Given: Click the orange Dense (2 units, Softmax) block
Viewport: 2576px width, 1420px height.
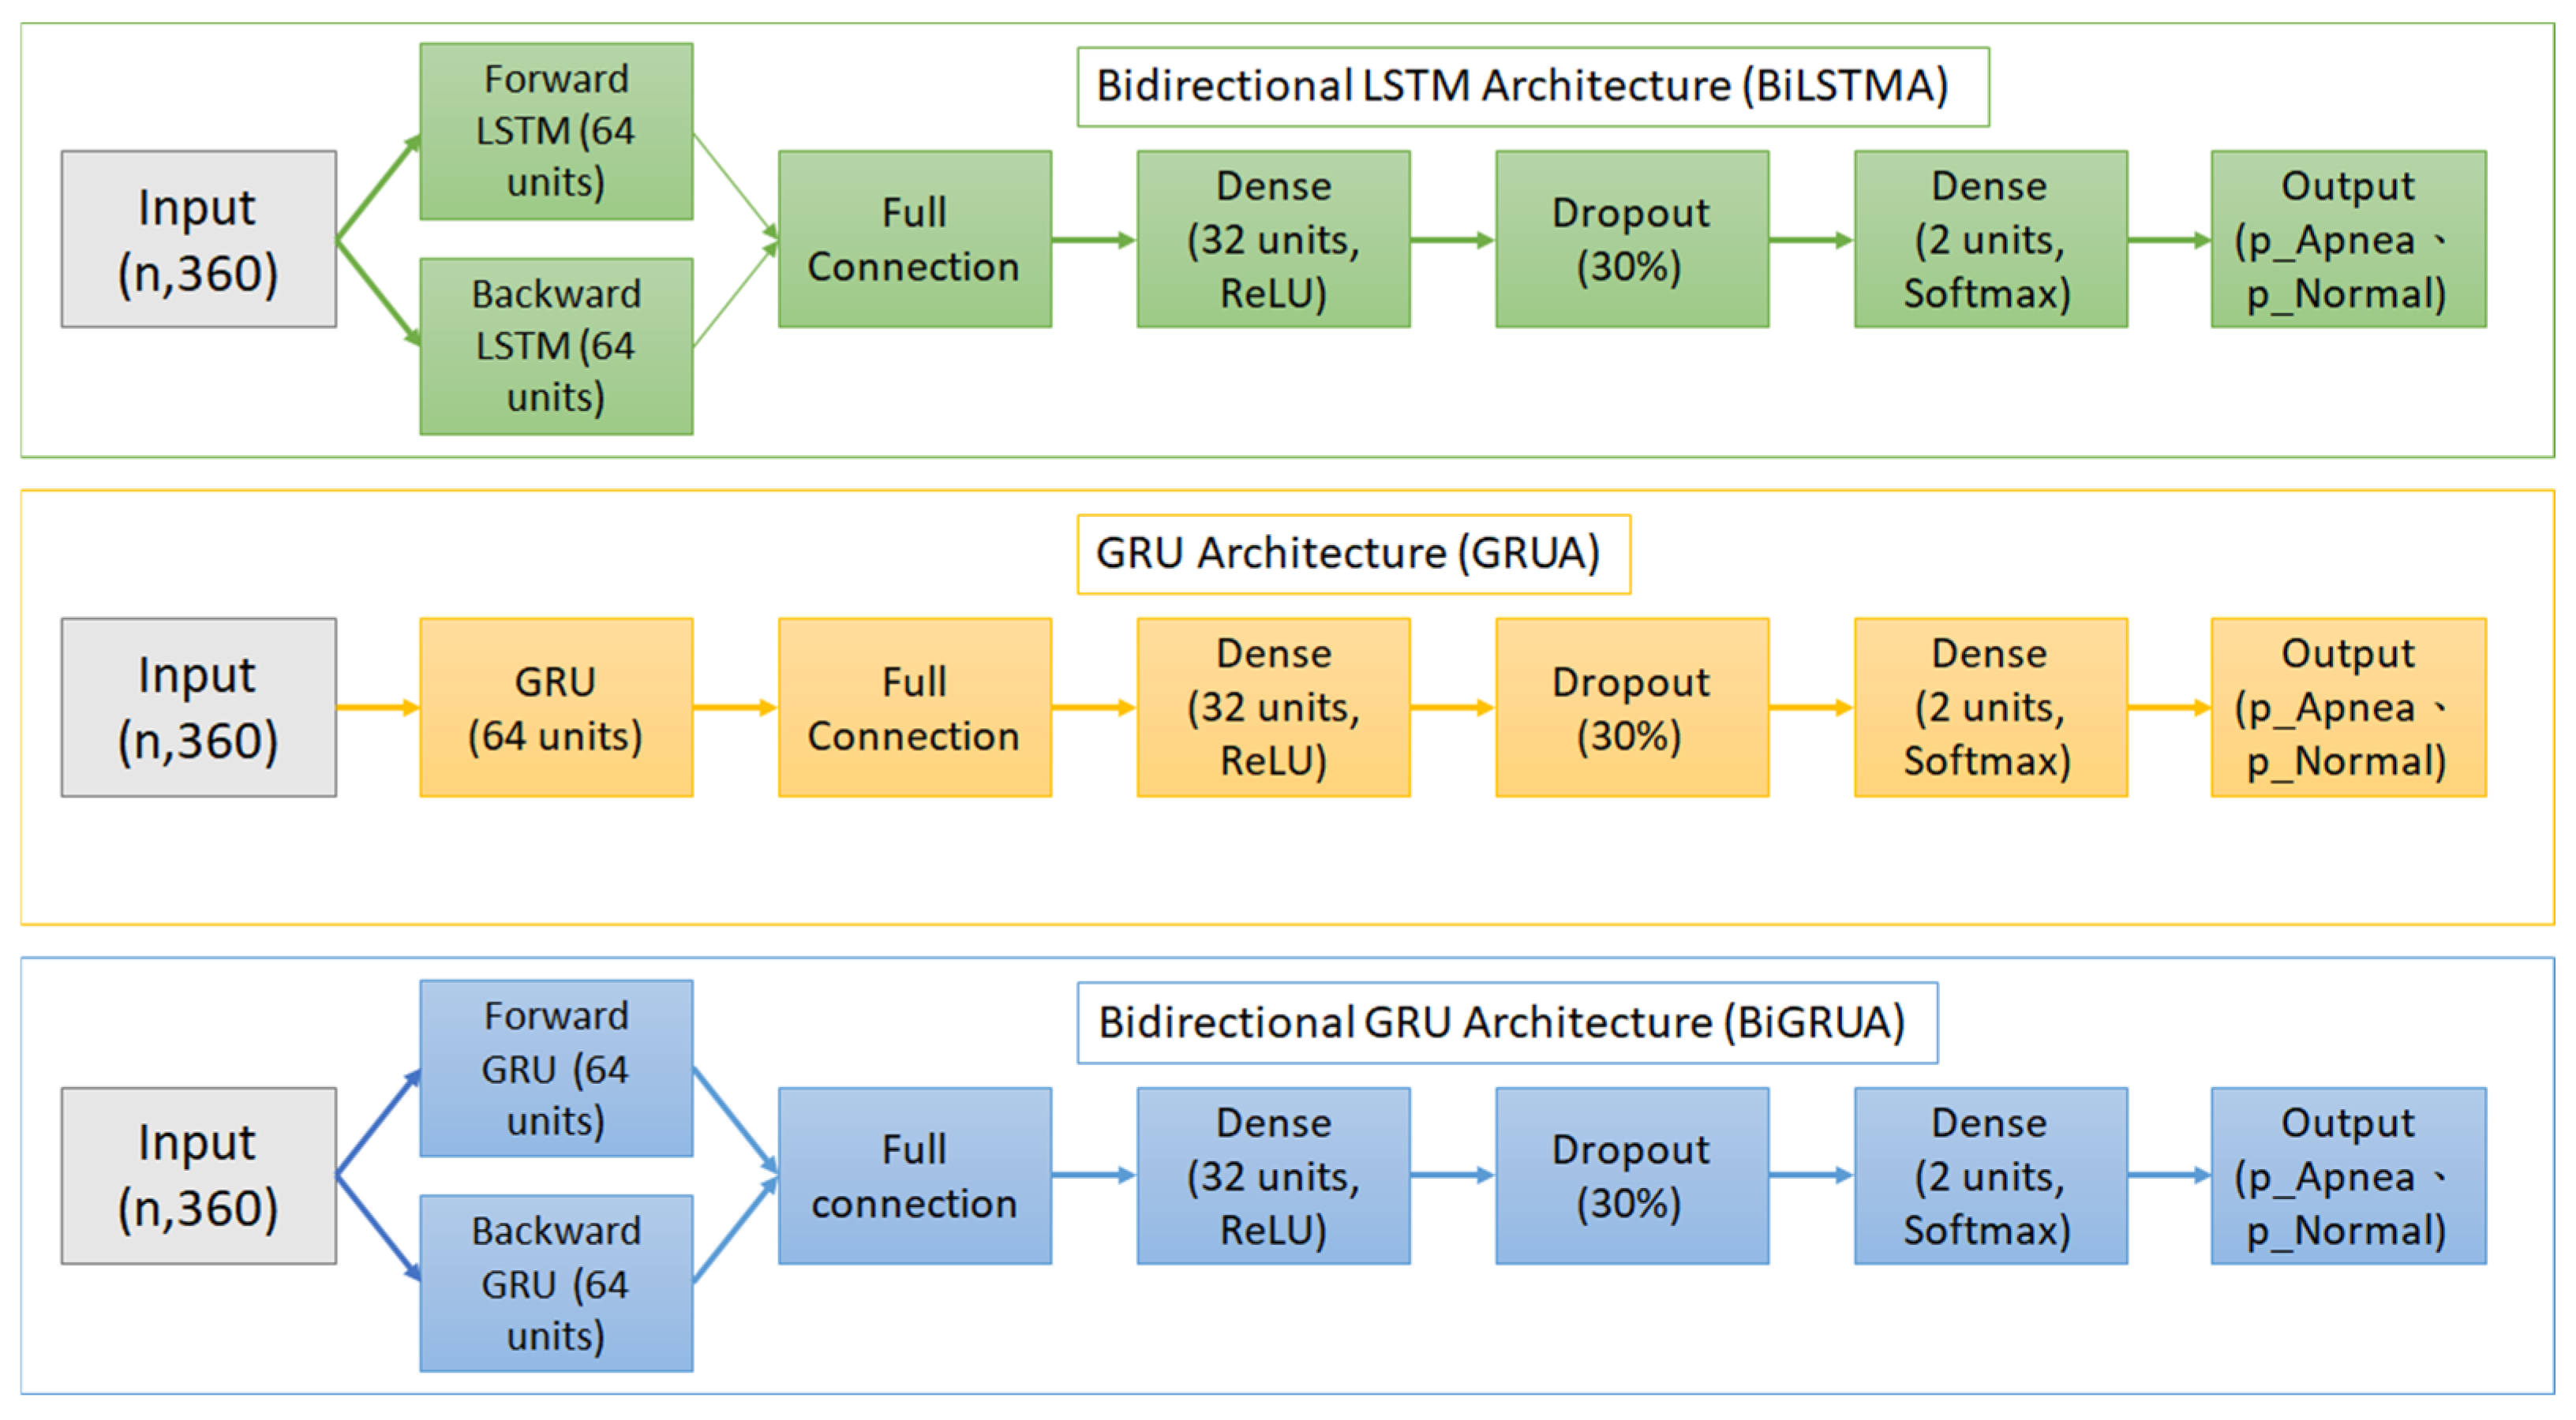Looking at the screenshot, I should click(1989, 707).
